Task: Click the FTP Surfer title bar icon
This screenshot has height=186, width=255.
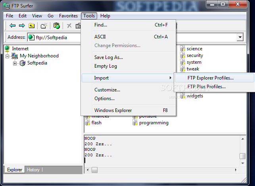Action: 6,6
